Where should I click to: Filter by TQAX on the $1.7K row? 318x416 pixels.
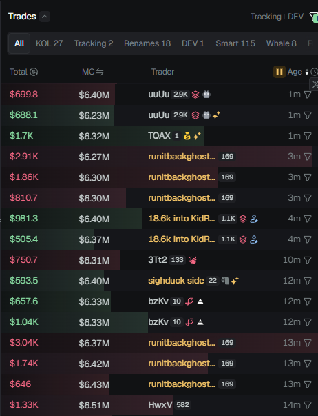308,136
